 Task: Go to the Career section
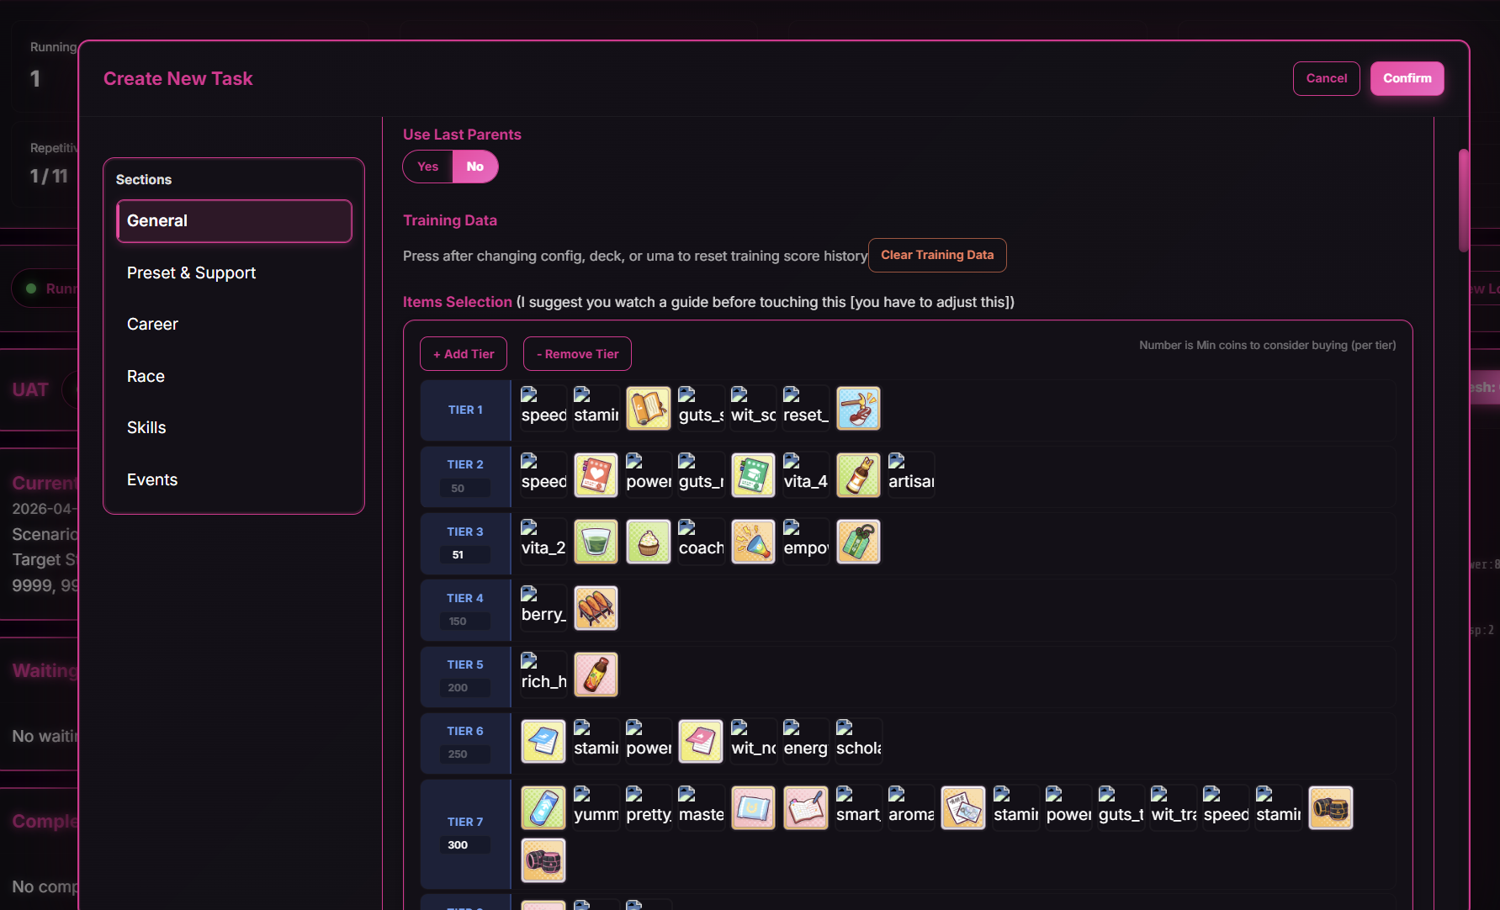(x=234, y=325)
